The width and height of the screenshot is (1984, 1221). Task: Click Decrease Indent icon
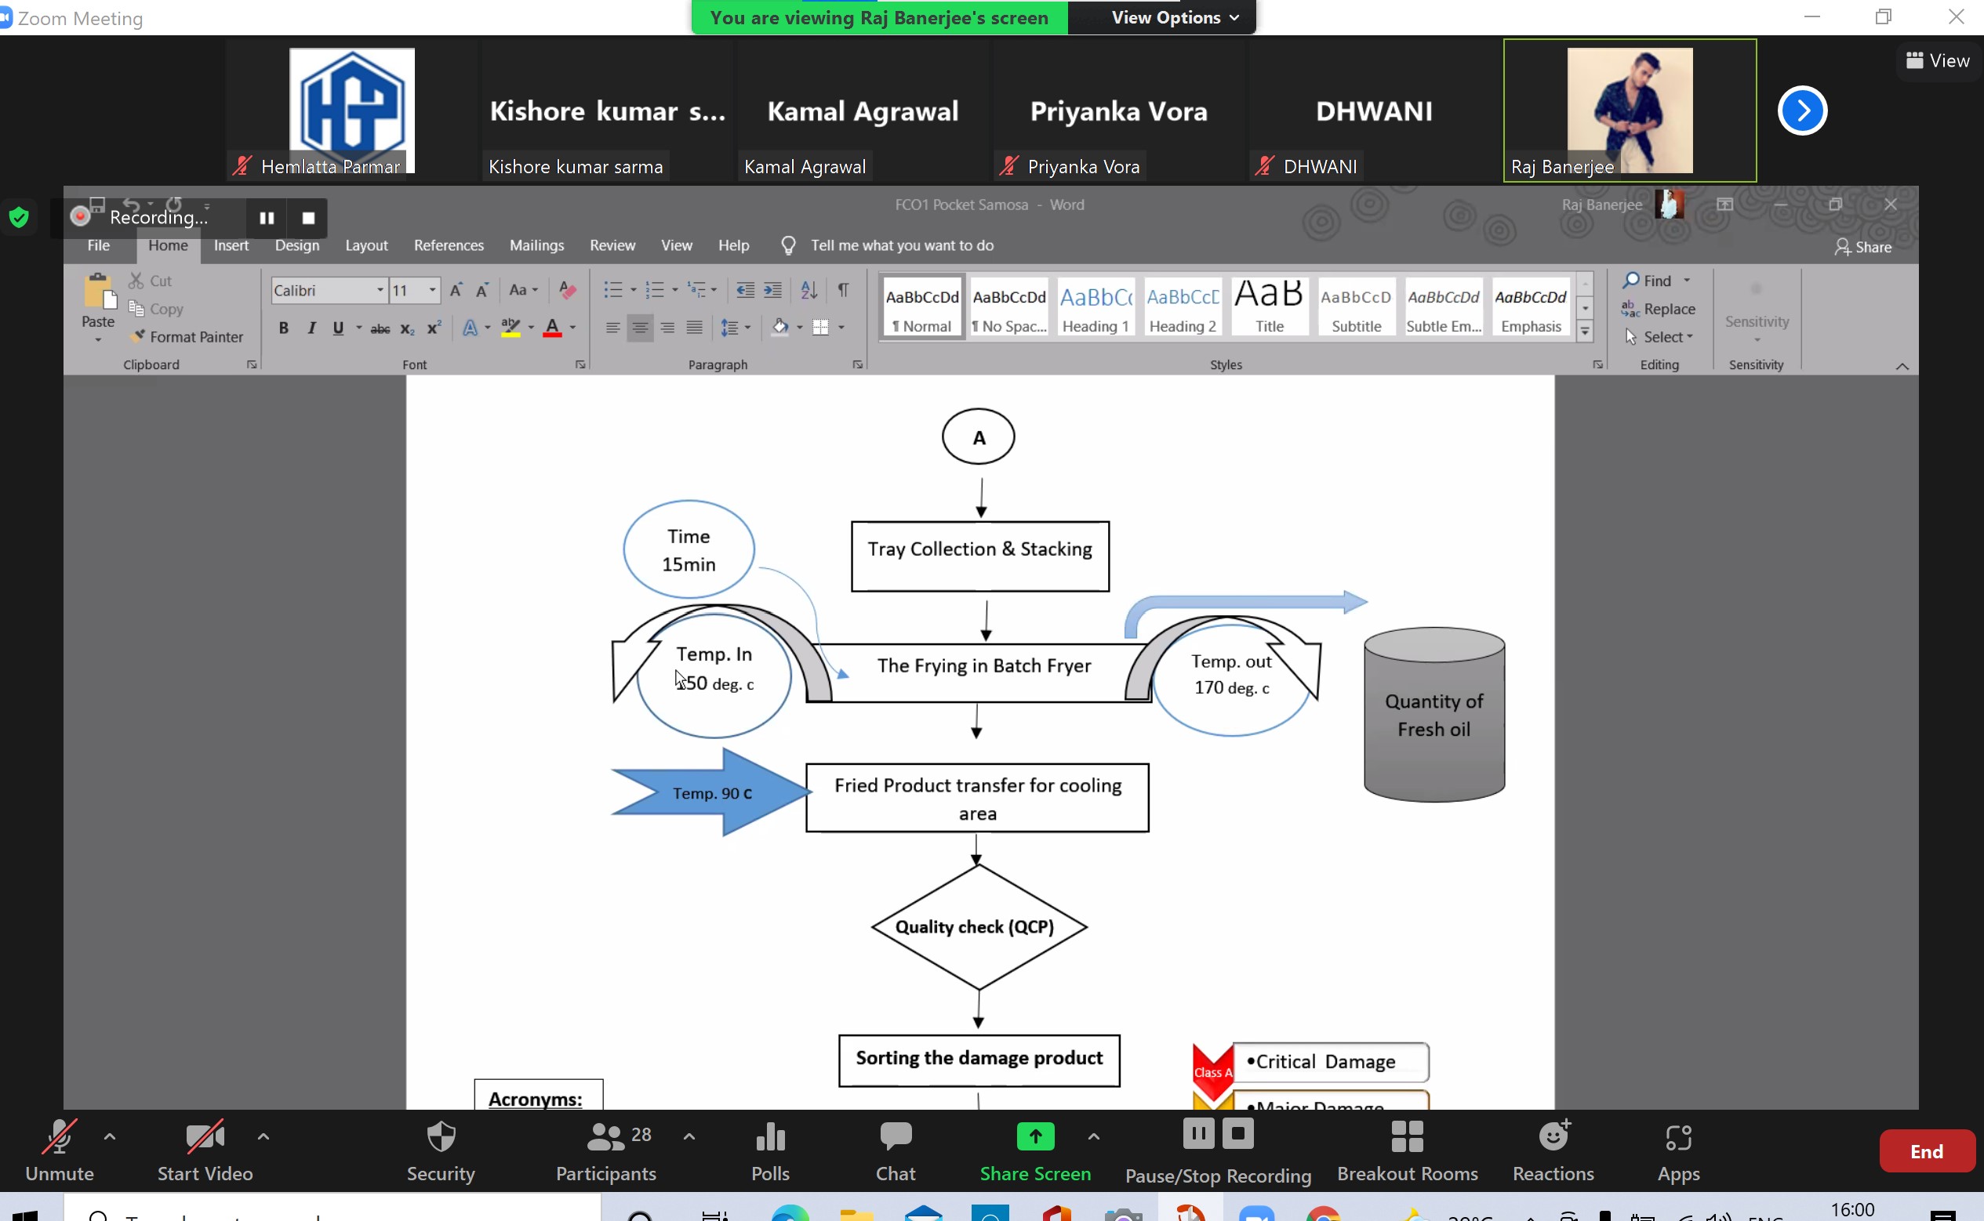745,290
